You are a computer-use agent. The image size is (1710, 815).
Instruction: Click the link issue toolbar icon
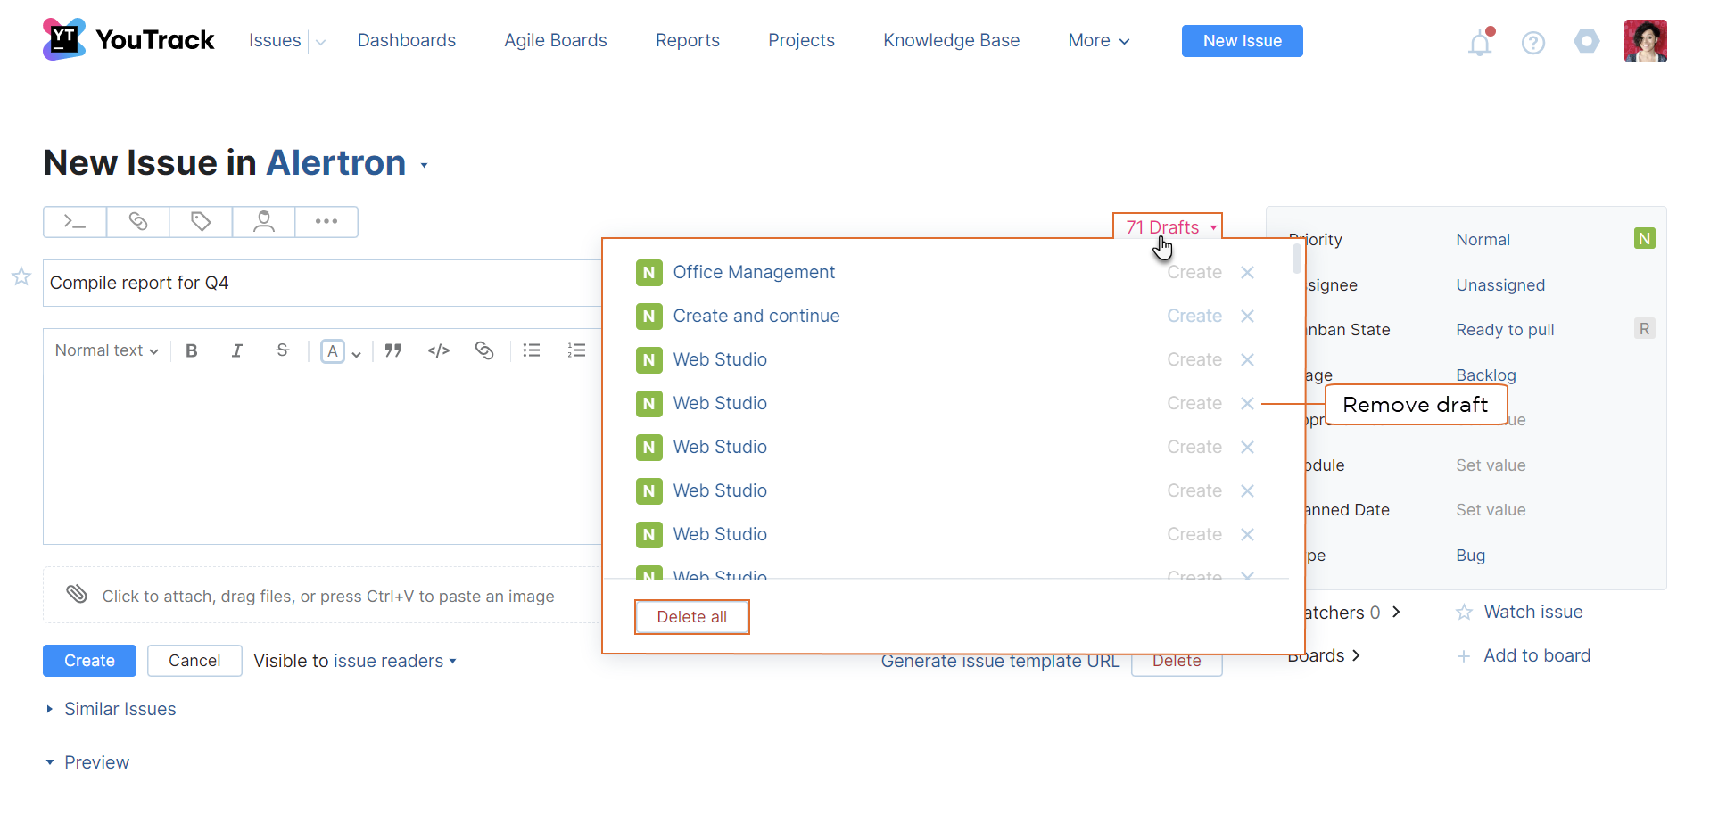click(137, 222)
